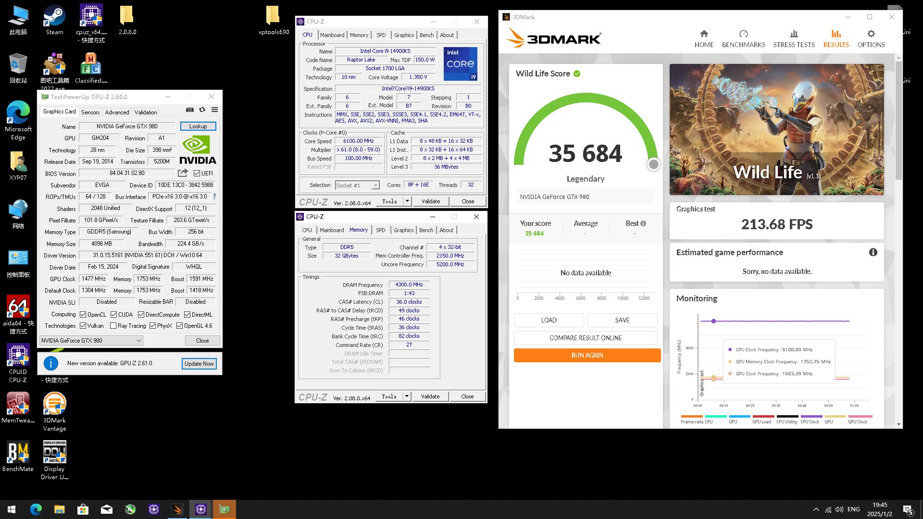Open the Classified desktop icon

point(91,69)
